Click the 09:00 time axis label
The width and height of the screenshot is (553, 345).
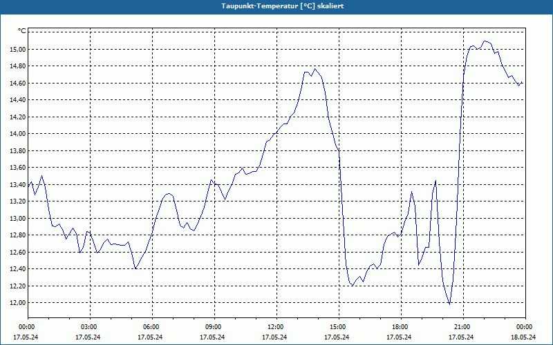(x=214, y=327)
